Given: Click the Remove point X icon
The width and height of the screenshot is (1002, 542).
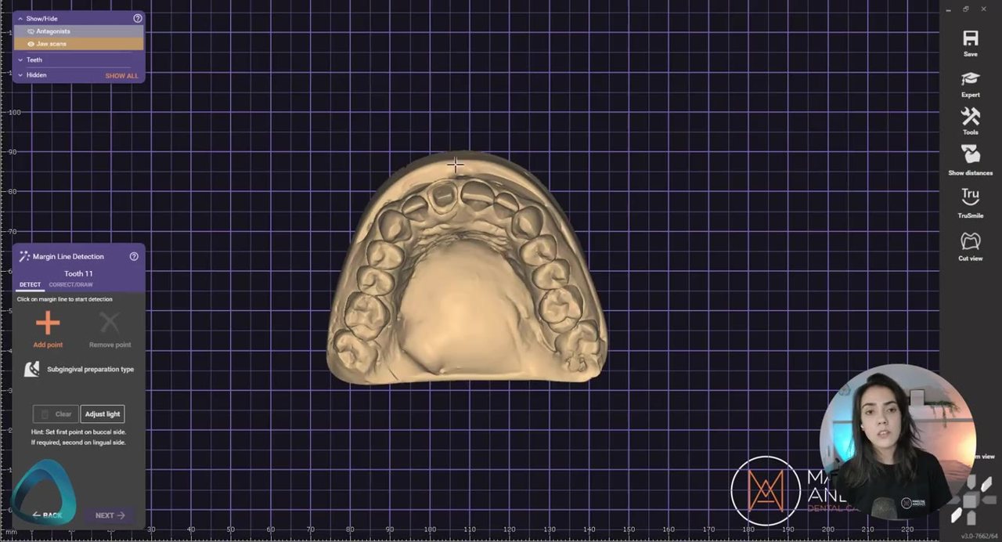Looking at the screenshot, I should click(110, 323).
